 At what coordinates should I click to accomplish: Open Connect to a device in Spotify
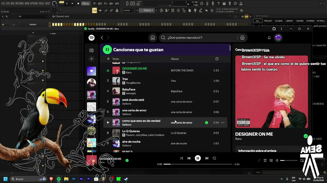point(271,160)
